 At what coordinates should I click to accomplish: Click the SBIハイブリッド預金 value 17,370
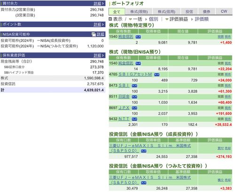click(x=98, y=73)
